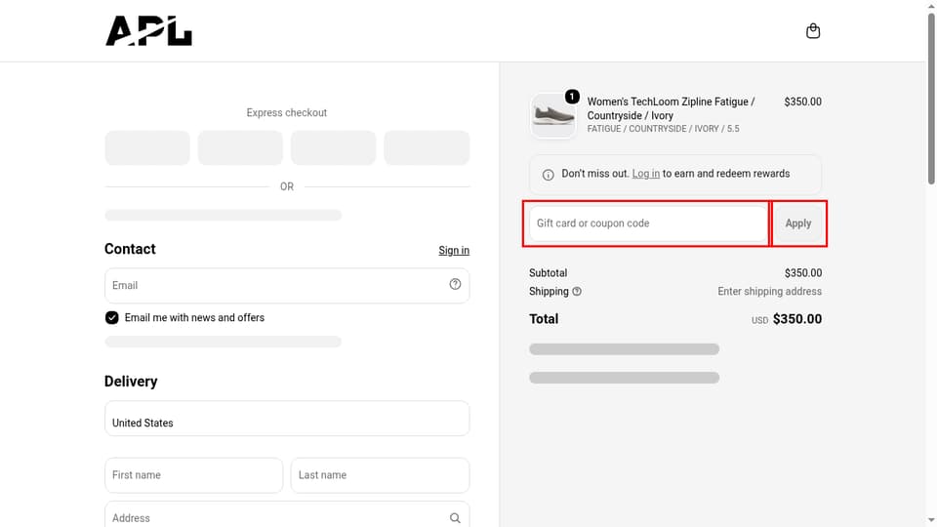Click the rewards info circle icon
Viewport: 937px width, 527px height.
(x=548, y=175)
